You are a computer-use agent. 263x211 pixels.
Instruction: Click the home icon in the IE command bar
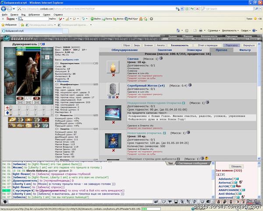[178, 31]
